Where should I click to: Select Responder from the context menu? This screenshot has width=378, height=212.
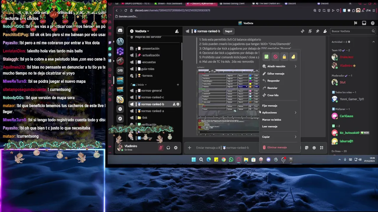point(280,81)
